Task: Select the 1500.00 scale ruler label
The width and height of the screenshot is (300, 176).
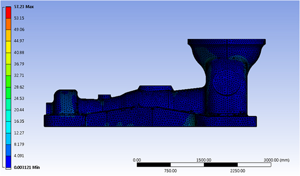Action: pos(204,160)
